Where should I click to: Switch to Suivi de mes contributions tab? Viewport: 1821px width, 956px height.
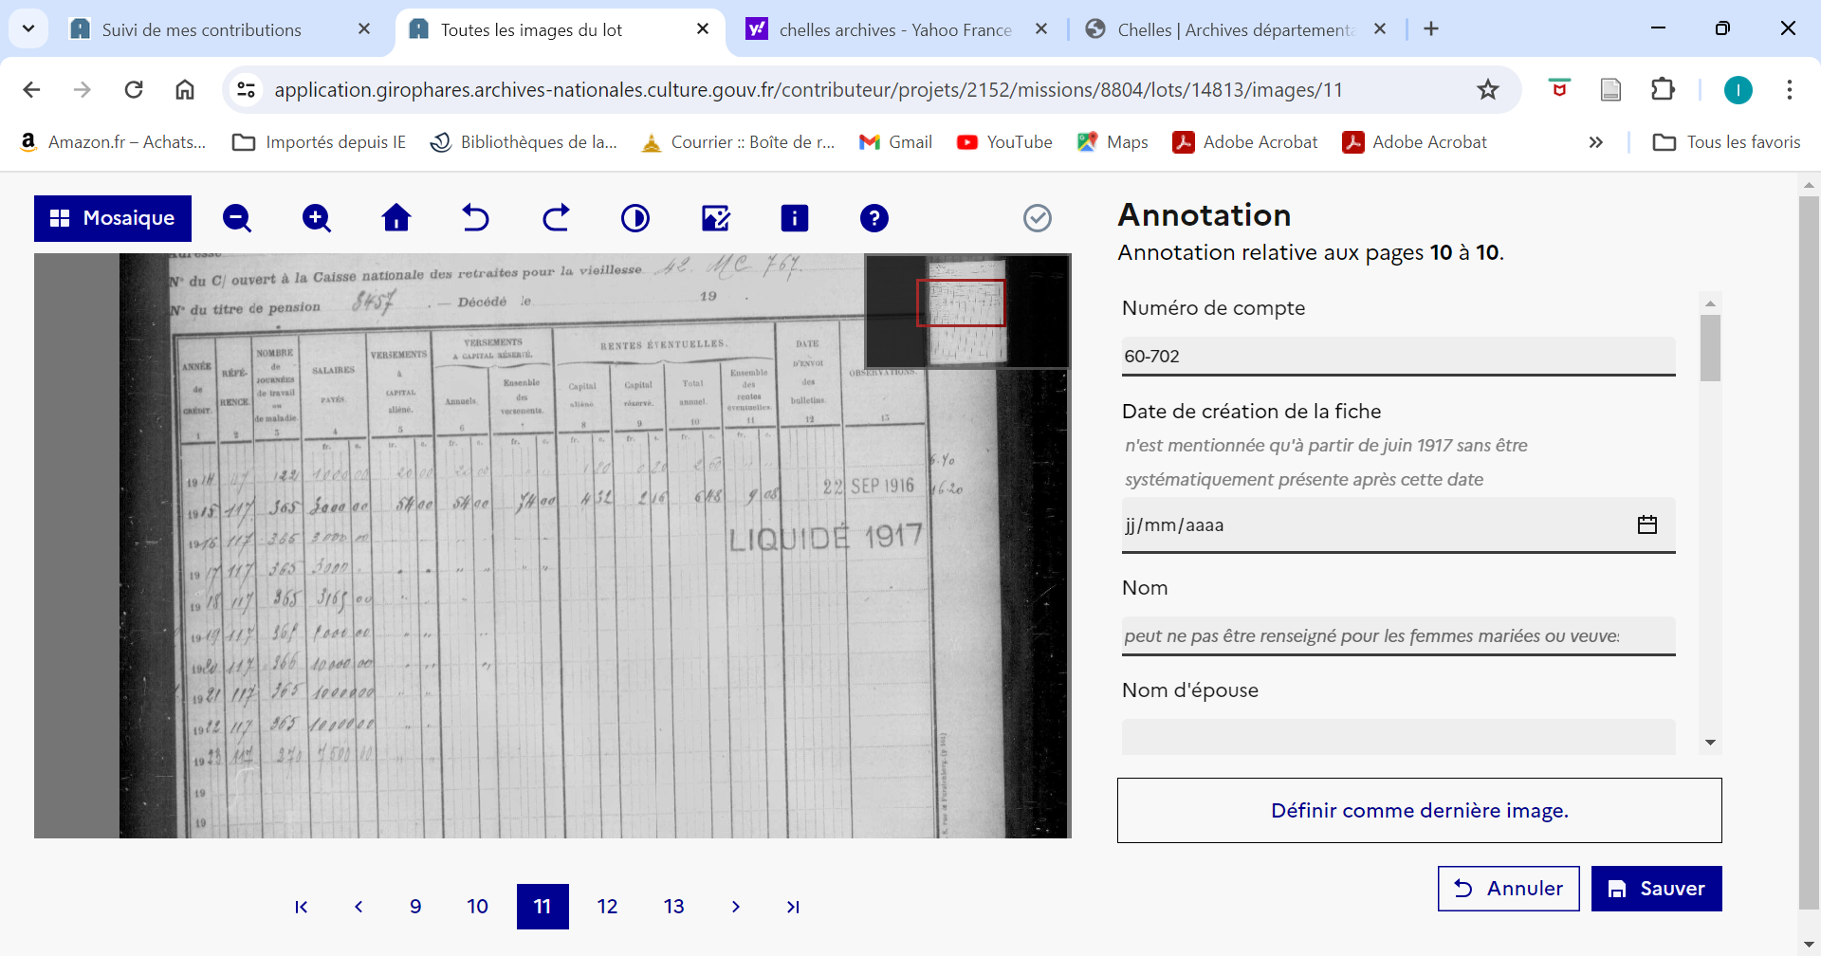[201, 29]
